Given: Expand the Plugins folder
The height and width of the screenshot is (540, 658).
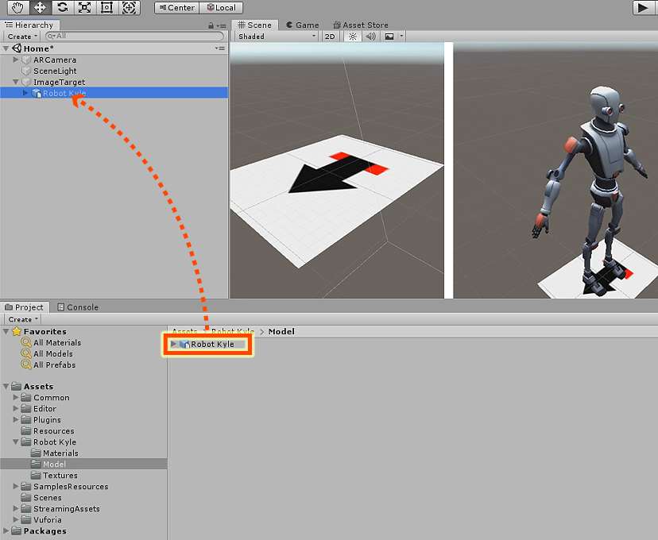Looking at the screenshot, I should pyautogui.click(x=16, y=419).
